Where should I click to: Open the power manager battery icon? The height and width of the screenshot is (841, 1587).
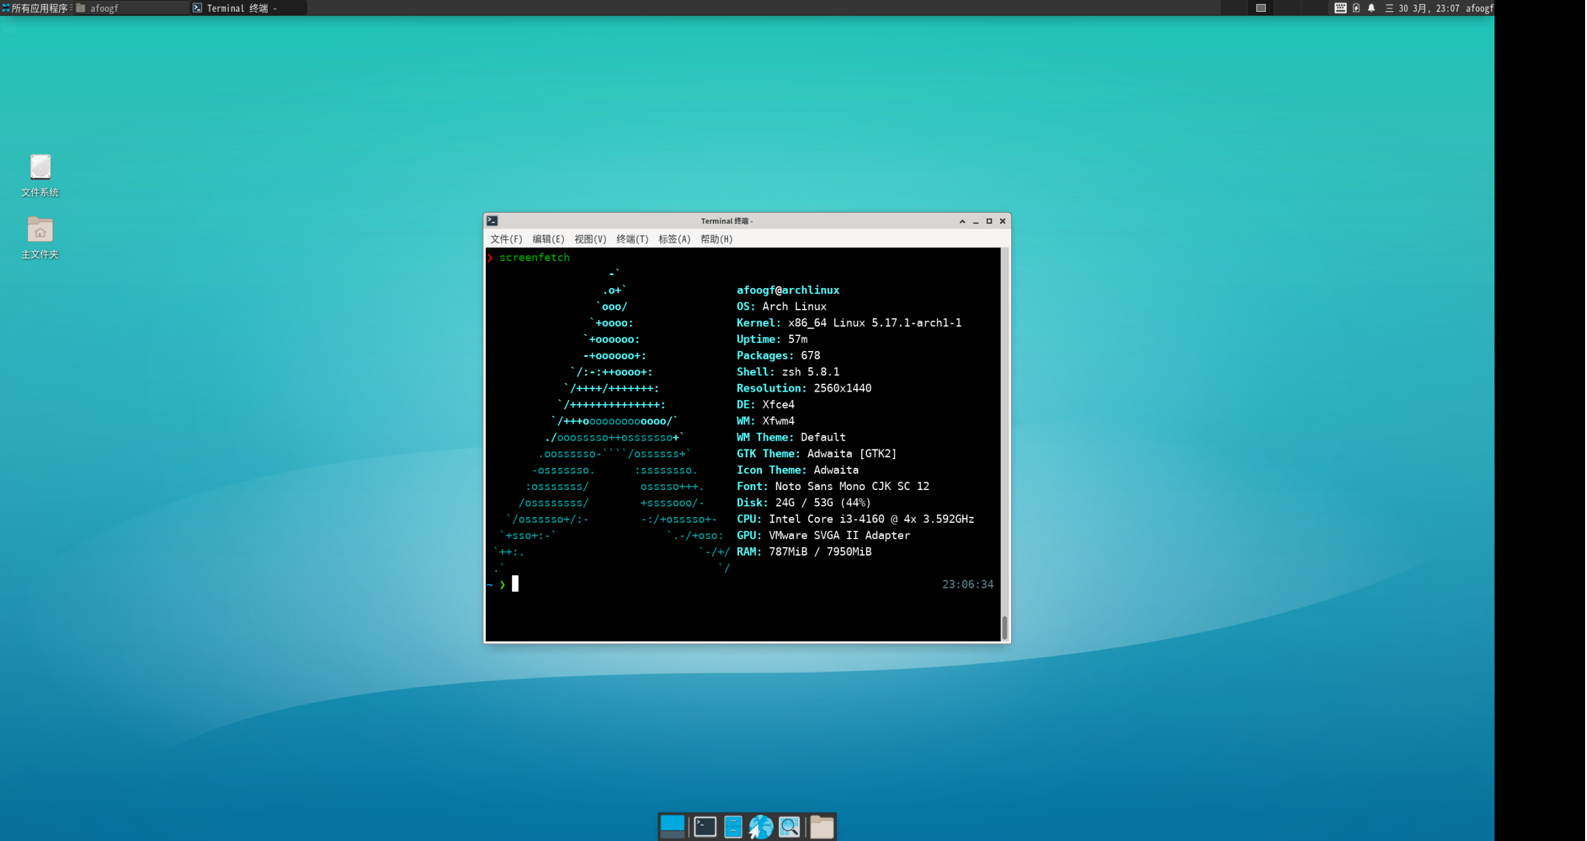[x=1356, y=8]
